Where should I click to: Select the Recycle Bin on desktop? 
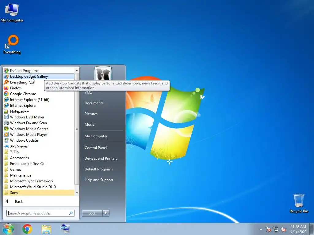pyautogui.click(x=299, y=203)
